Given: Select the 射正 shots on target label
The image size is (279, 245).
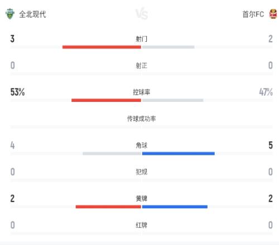Looking at the screenshot, I should pyautogui.click(x=141, y=66).
